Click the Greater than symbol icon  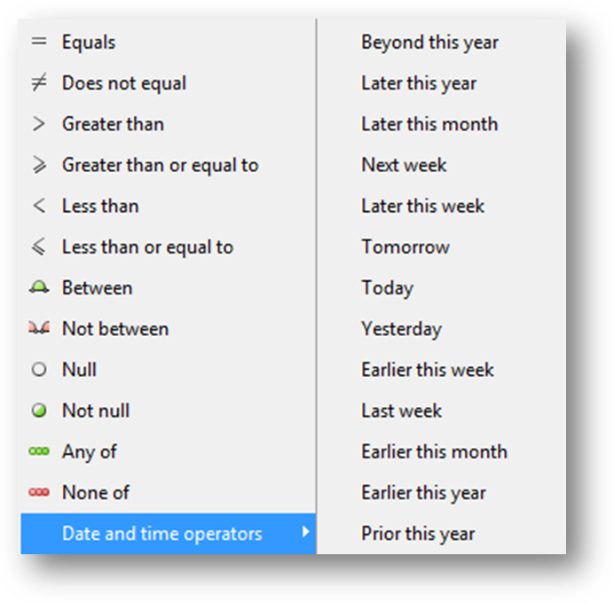39,123
